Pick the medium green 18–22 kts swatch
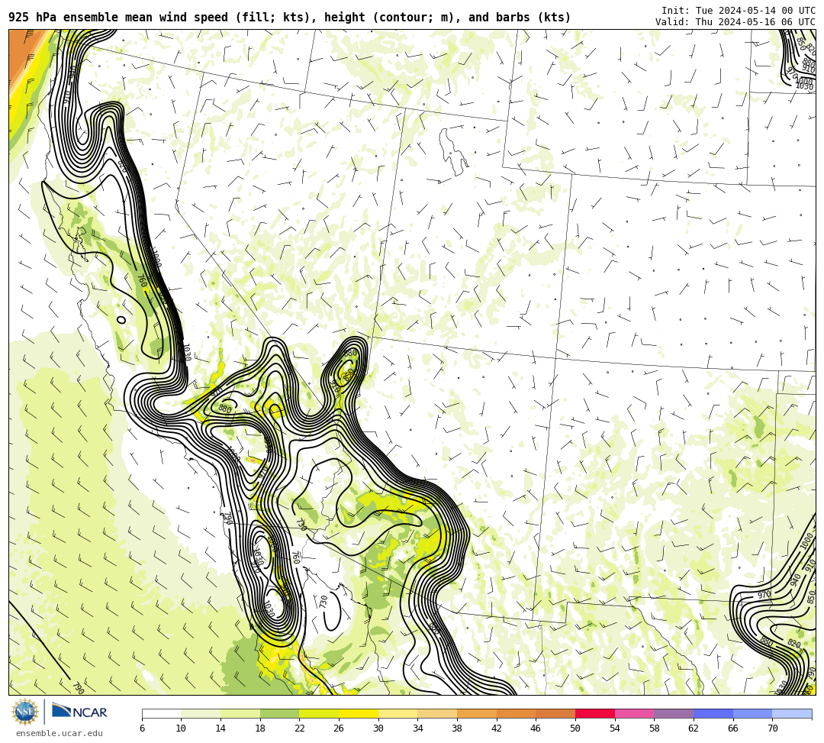 [x=279, y=713]
